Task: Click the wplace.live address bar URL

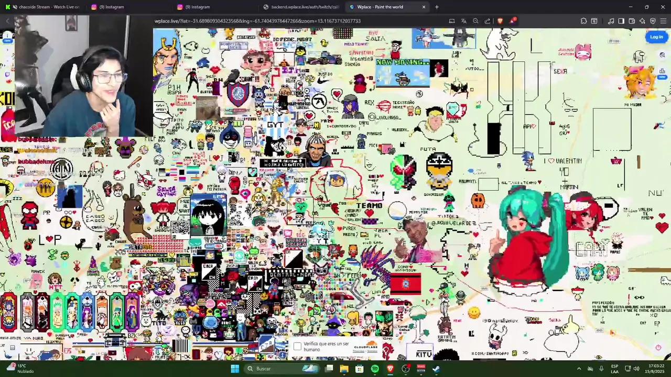Action: click(x=257, y=21)
